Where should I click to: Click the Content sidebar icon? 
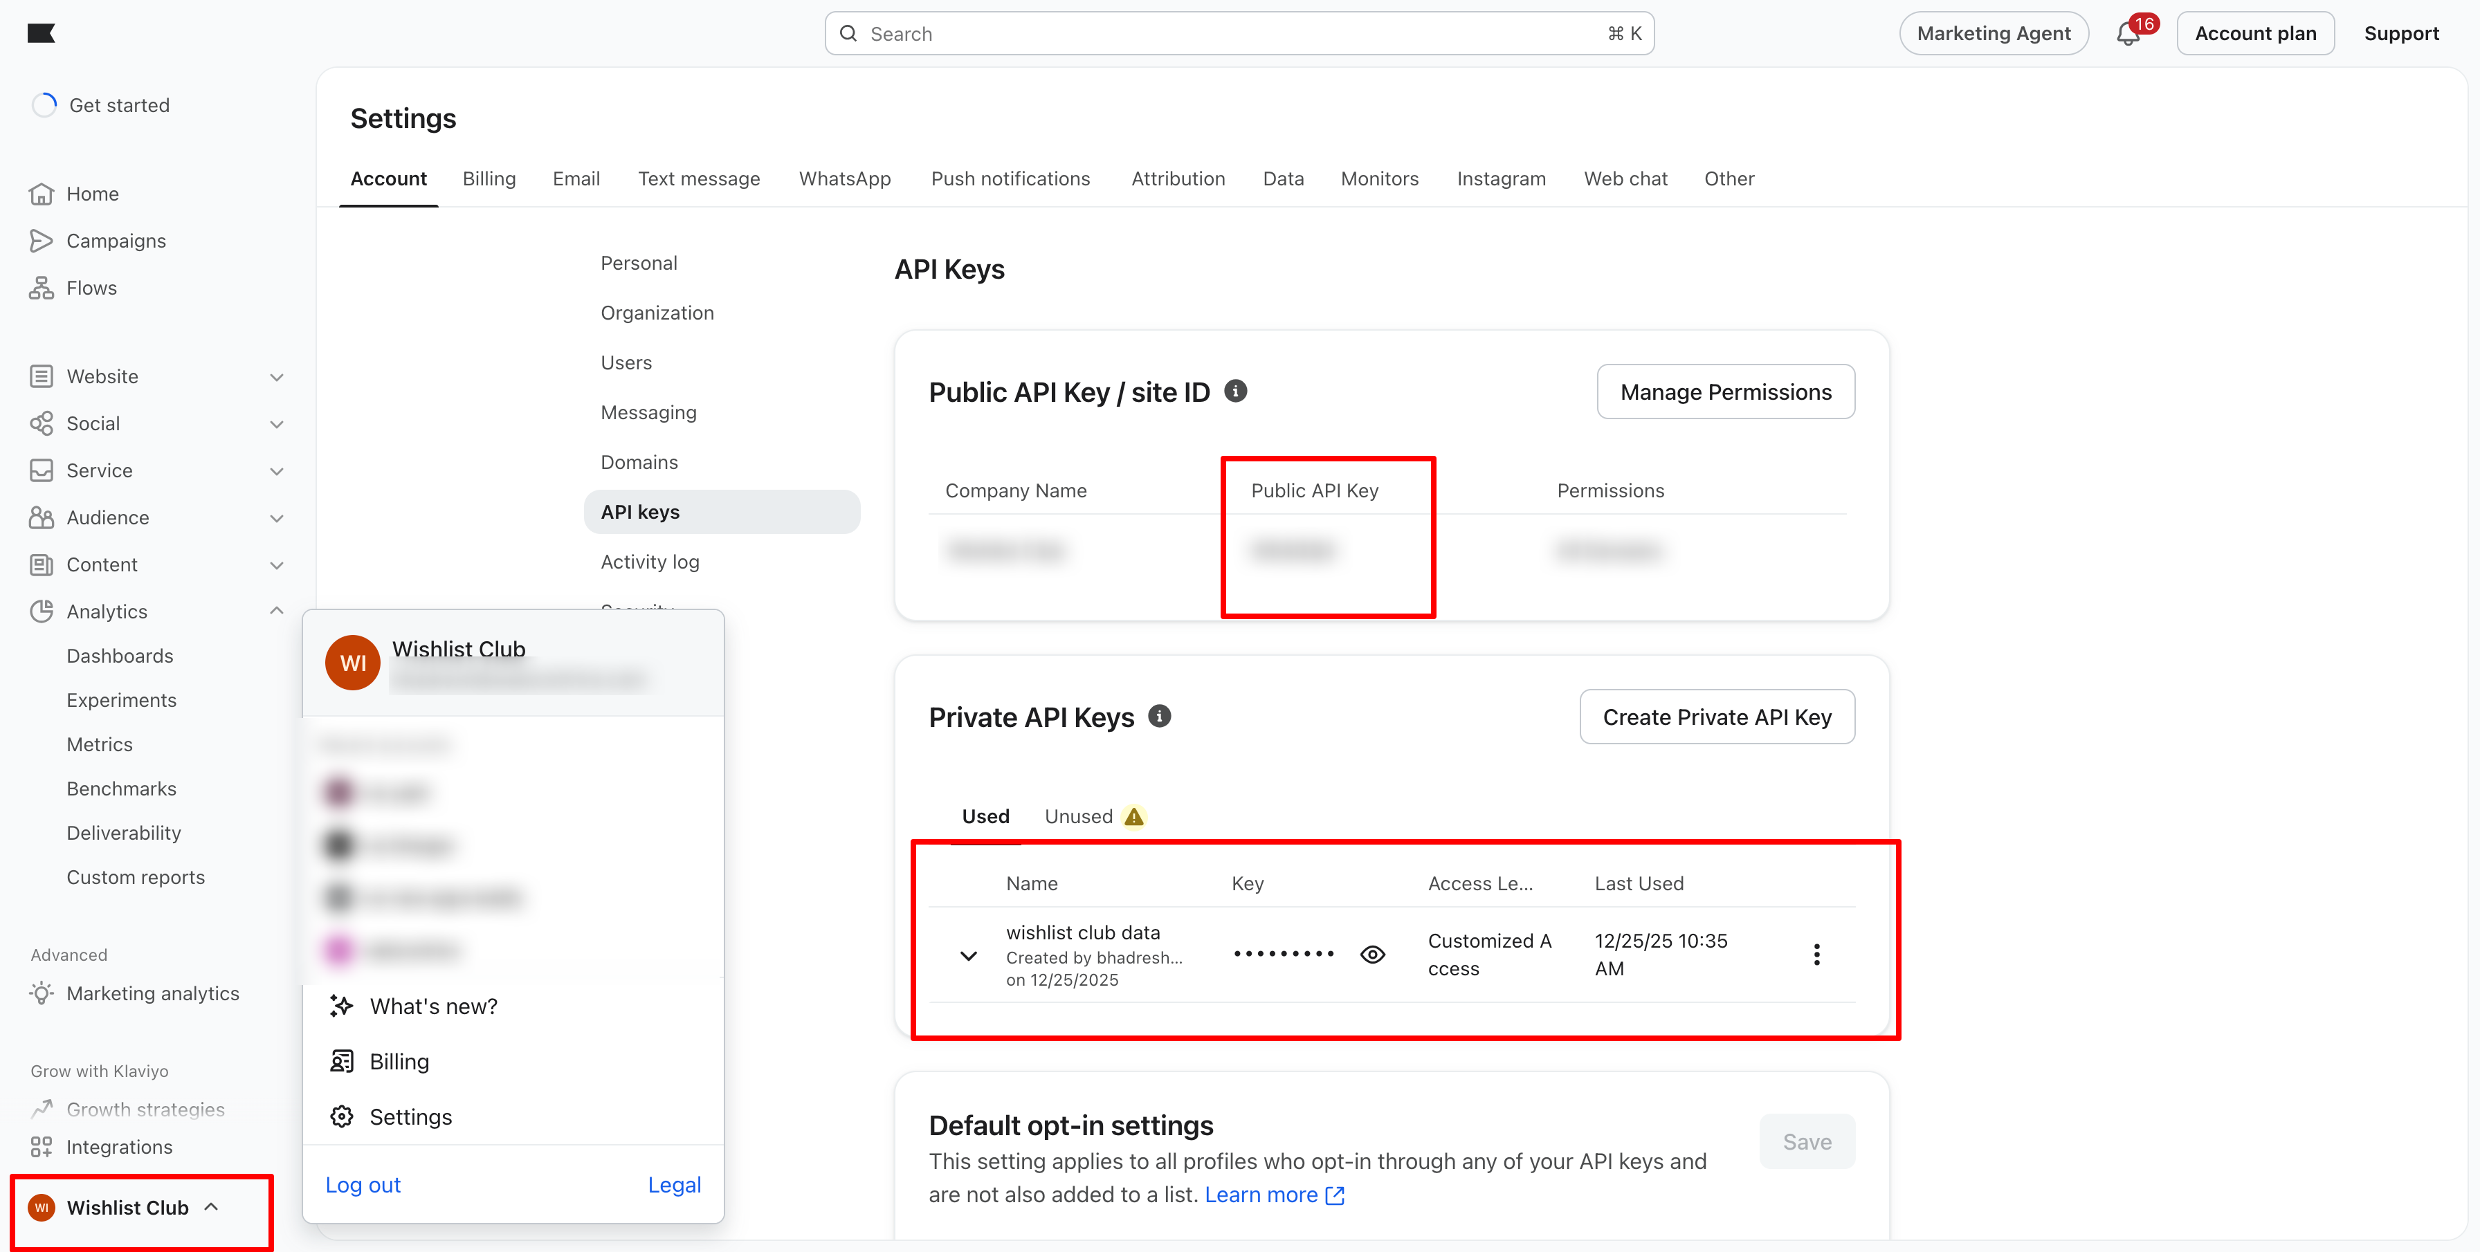click(x=42, y=565)
